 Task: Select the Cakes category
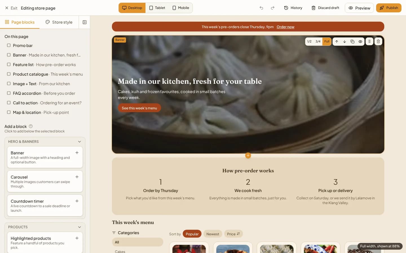click(x=120, y=251)
